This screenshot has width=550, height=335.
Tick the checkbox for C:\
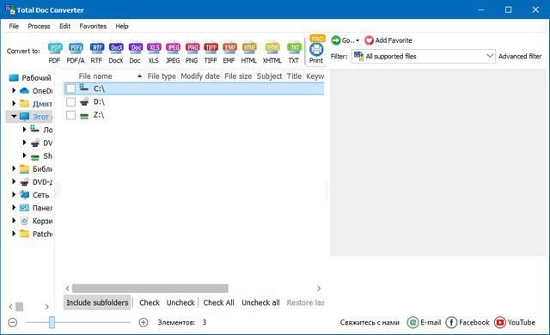[70, 88]
